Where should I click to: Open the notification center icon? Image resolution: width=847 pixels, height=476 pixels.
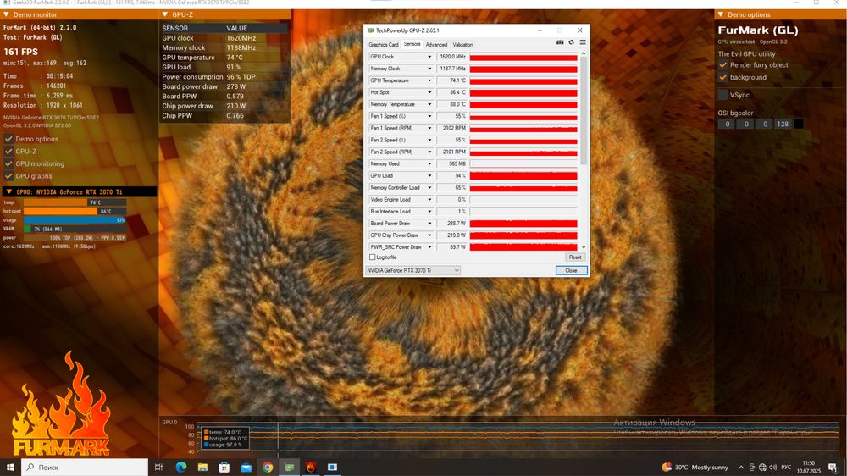pyautogui.click(x=833, y=467)
